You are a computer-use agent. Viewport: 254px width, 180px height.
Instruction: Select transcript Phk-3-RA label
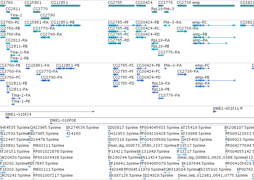coord(172,22)
